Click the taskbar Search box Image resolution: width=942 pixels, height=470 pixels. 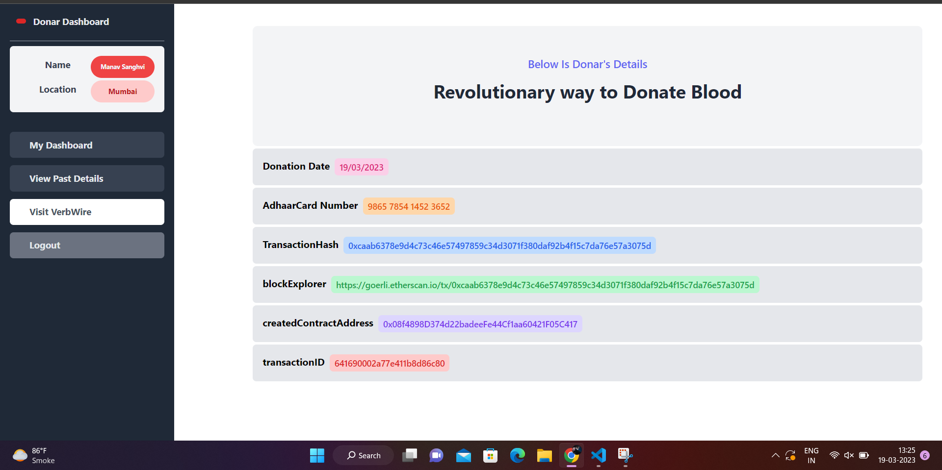[363, 455]
